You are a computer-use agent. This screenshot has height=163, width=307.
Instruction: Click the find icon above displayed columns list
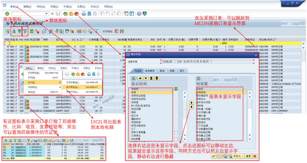[x=134, y=78]
